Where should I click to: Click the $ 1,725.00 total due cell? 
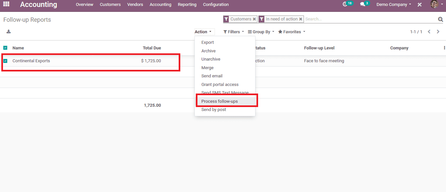pos(151,61)
